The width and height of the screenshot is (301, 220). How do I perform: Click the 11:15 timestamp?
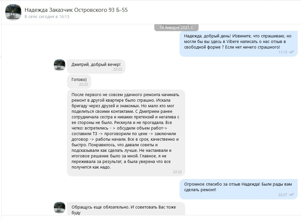pyautogui.click(x=283, y=52)
